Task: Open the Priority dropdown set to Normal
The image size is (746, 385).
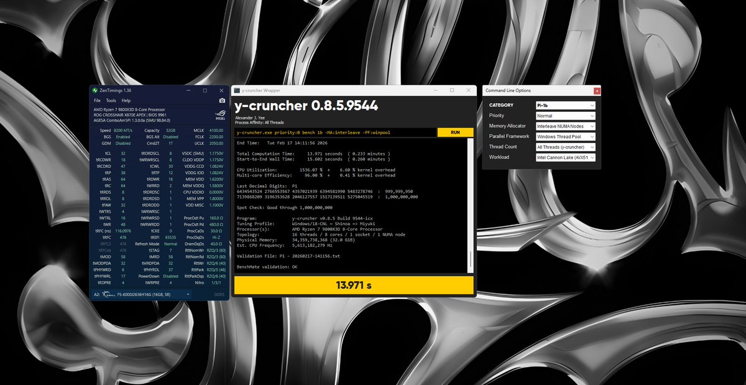Action: [566, 116]
